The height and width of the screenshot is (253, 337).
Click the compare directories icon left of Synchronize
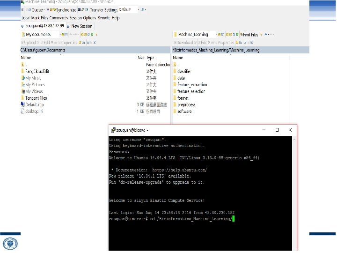coord(48,10)
